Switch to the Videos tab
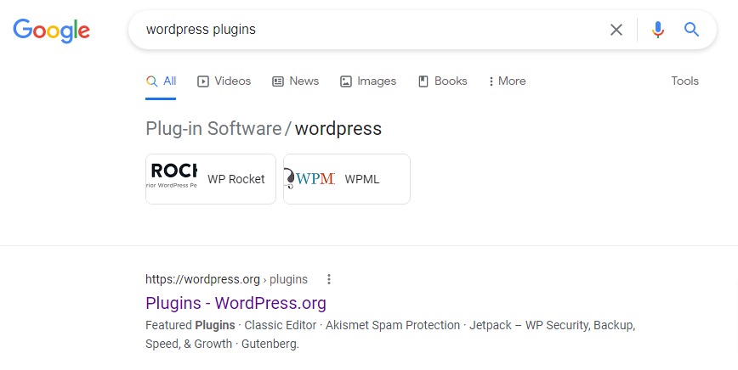This screenshot has width=738, height=370. tap(224, 81)
